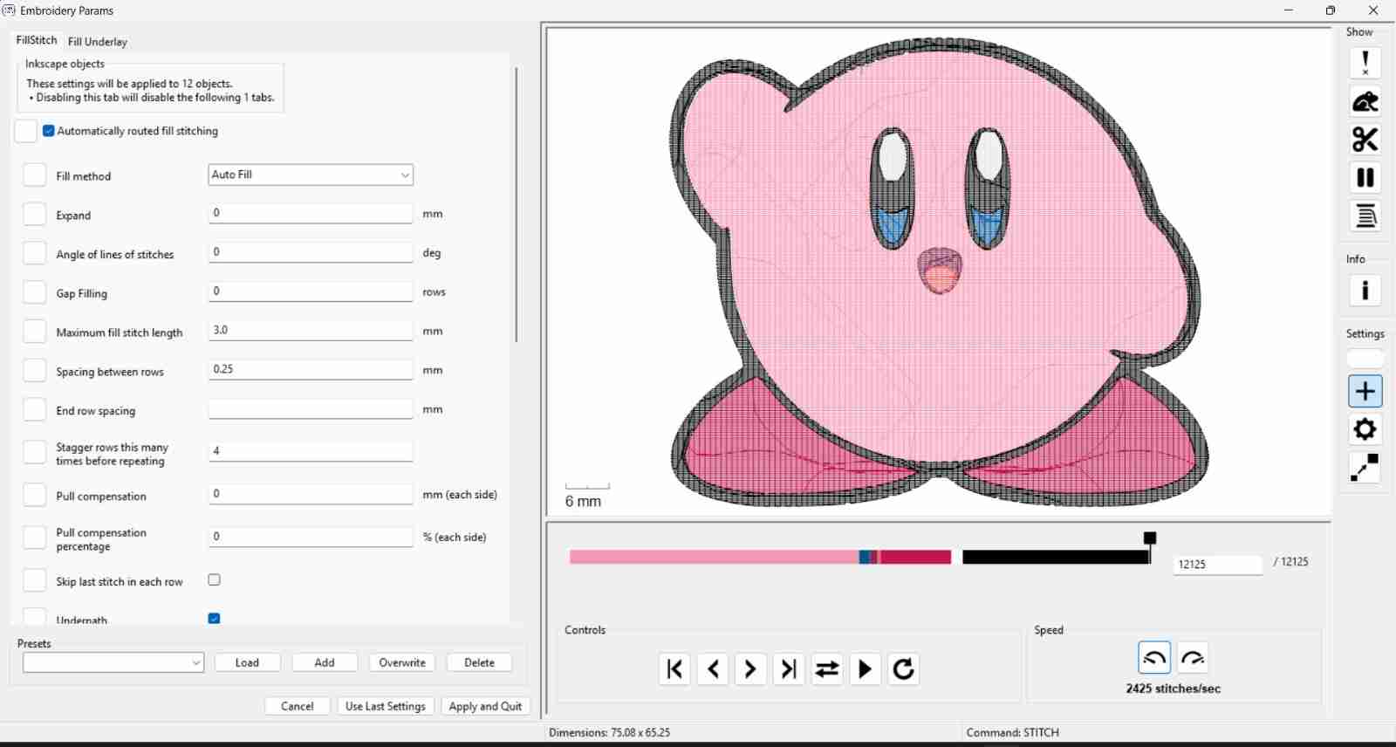The width and height of the screenshot is (1396, 747).
Task: Toggle box beside Stagger rows setting
Action: click(x=35, y=452)
